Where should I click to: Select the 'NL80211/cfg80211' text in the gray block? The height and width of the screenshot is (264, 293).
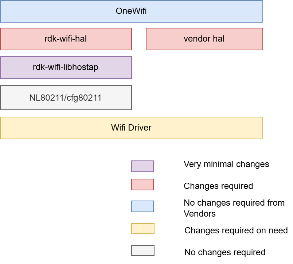[x=66, y=98]
